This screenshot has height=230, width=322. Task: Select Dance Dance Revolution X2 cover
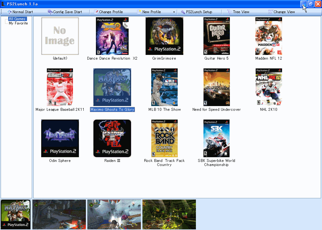click(x=112, y=36)
